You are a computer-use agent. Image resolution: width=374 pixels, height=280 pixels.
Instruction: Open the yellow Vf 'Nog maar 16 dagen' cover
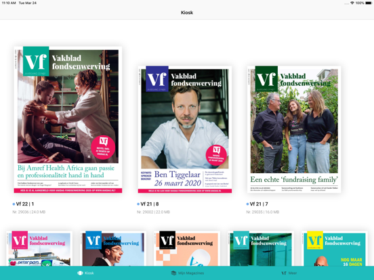(x=335, y=248)
